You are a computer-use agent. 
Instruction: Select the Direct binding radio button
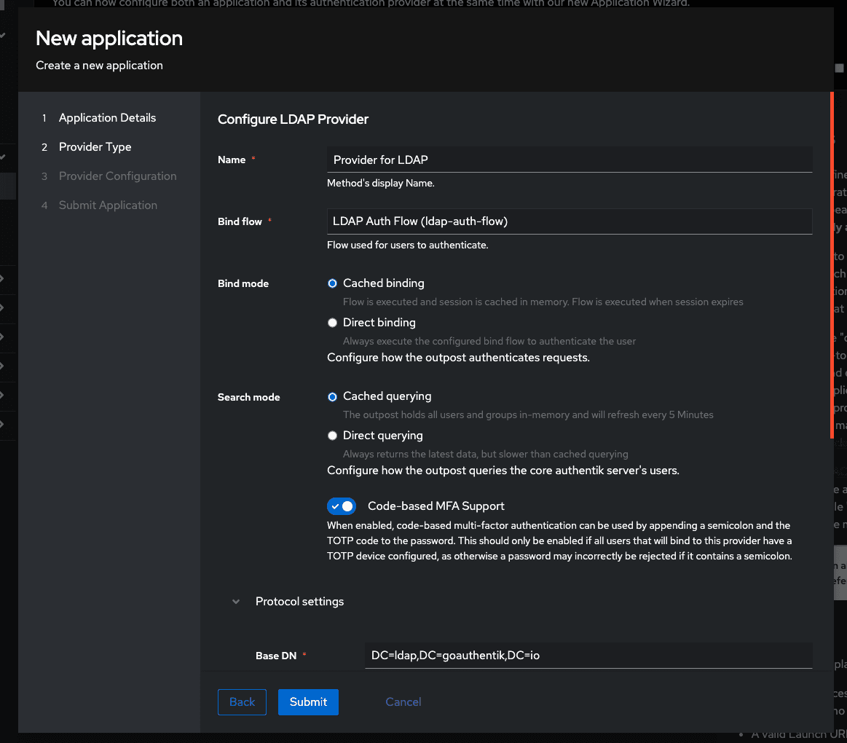(x=332, y=323)
